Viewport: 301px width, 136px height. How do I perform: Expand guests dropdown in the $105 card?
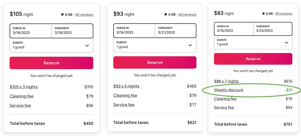(87, 46)
